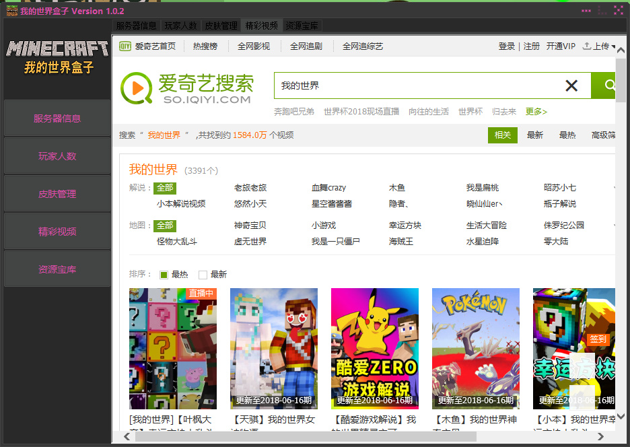Filter by map 幸运方块

tap(405, 226)
